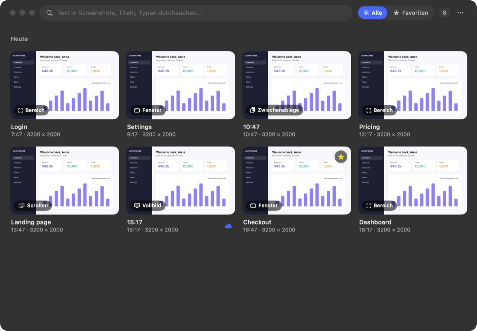
Task: Click the screenshot count badge showing 8
Action: [444, 13]
